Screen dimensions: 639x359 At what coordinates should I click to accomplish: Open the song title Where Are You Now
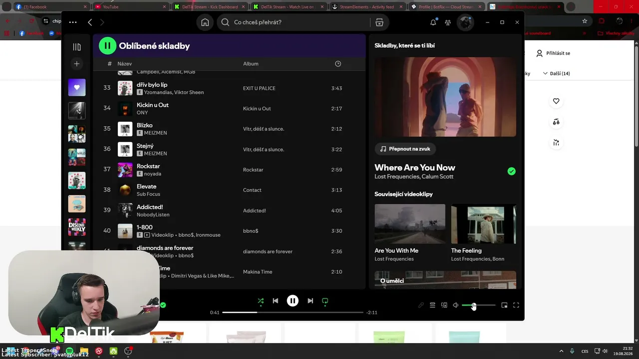pos(415,168)
